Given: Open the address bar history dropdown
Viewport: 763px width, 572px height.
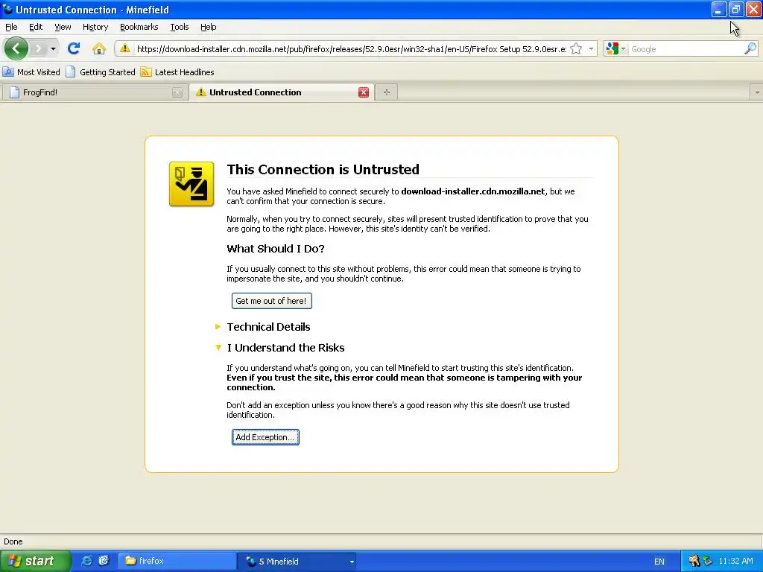Looking at the screenshot, I should point(591,48).
